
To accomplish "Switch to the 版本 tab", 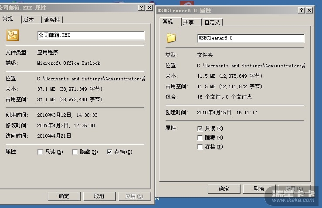I will click(29, 20).
